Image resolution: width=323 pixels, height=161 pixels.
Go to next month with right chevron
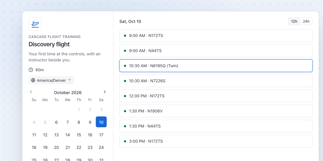click(105, 92)
